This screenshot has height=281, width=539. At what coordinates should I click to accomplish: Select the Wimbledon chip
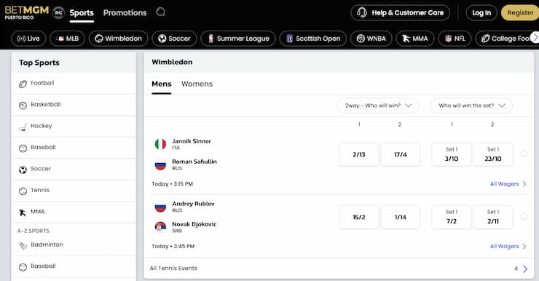(x=118, y=39)
